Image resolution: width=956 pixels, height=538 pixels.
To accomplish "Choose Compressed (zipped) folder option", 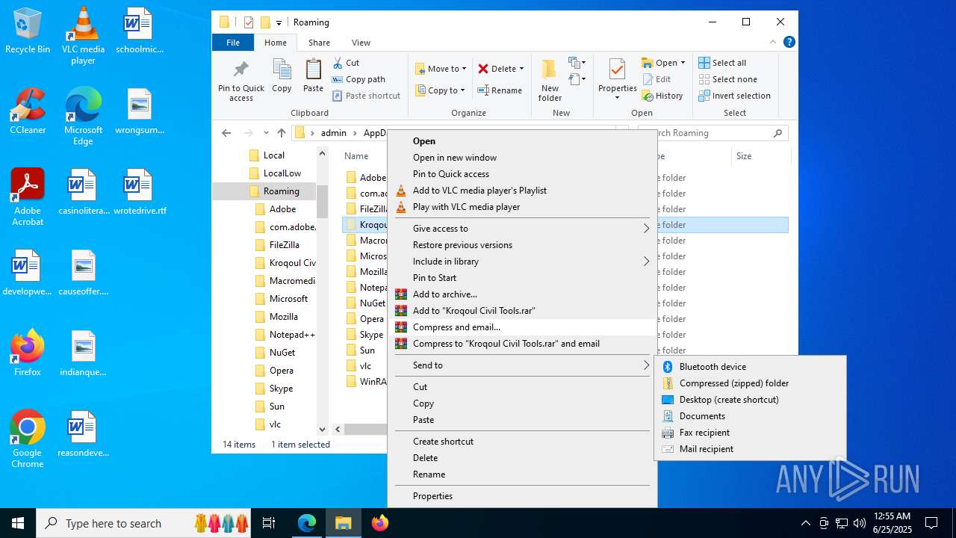I will [x=750, y=383].
